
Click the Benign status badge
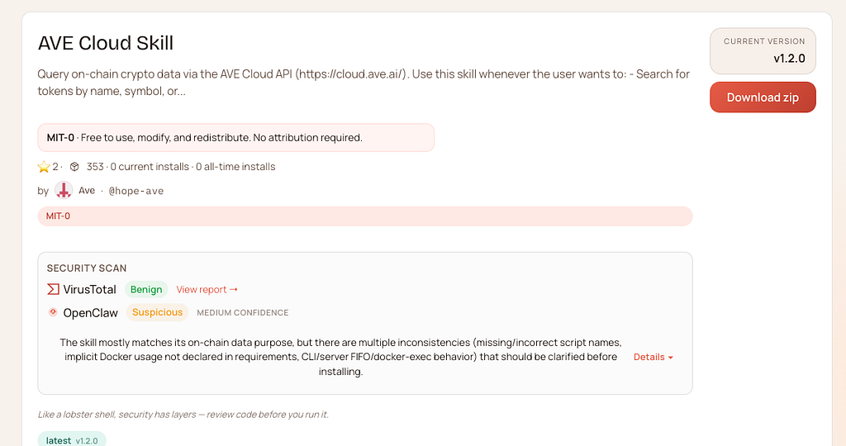point(146,290)
